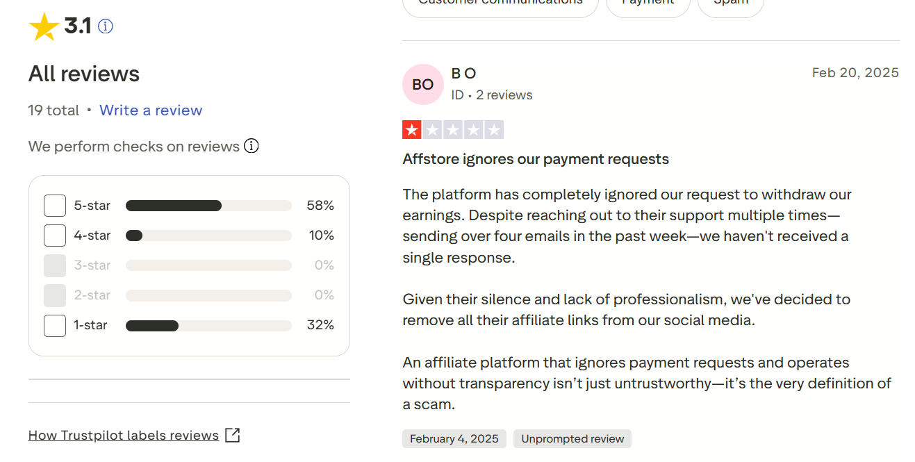915x462 pixels.
Task: Select the Payment topic chip
Action: click(648, 3)
